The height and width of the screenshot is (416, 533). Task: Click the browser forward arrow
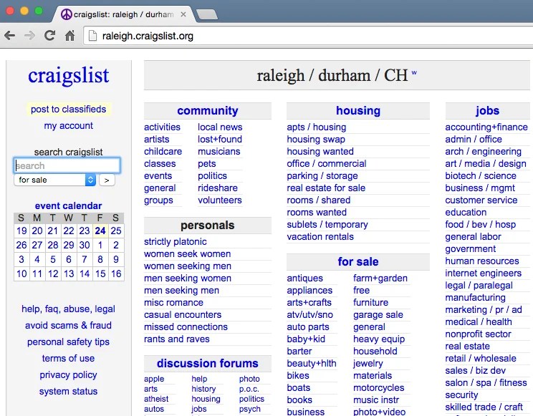pyautogui.click(x=29, y=35)
